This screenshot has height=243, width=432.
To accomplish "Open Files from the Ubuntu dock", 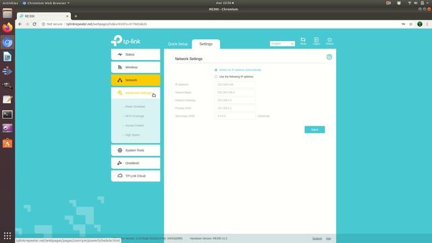I will coord(7,13).
